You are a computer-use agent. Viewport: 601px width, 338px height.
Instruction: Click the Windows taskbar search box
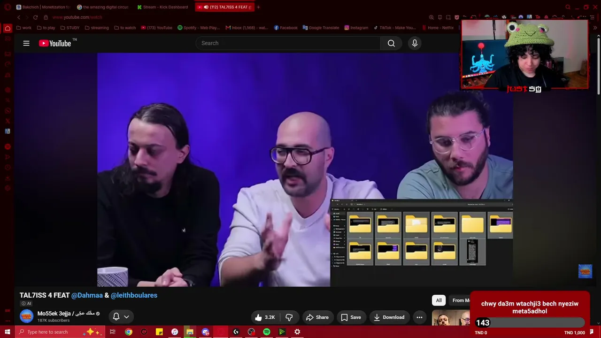coord(60,332)
